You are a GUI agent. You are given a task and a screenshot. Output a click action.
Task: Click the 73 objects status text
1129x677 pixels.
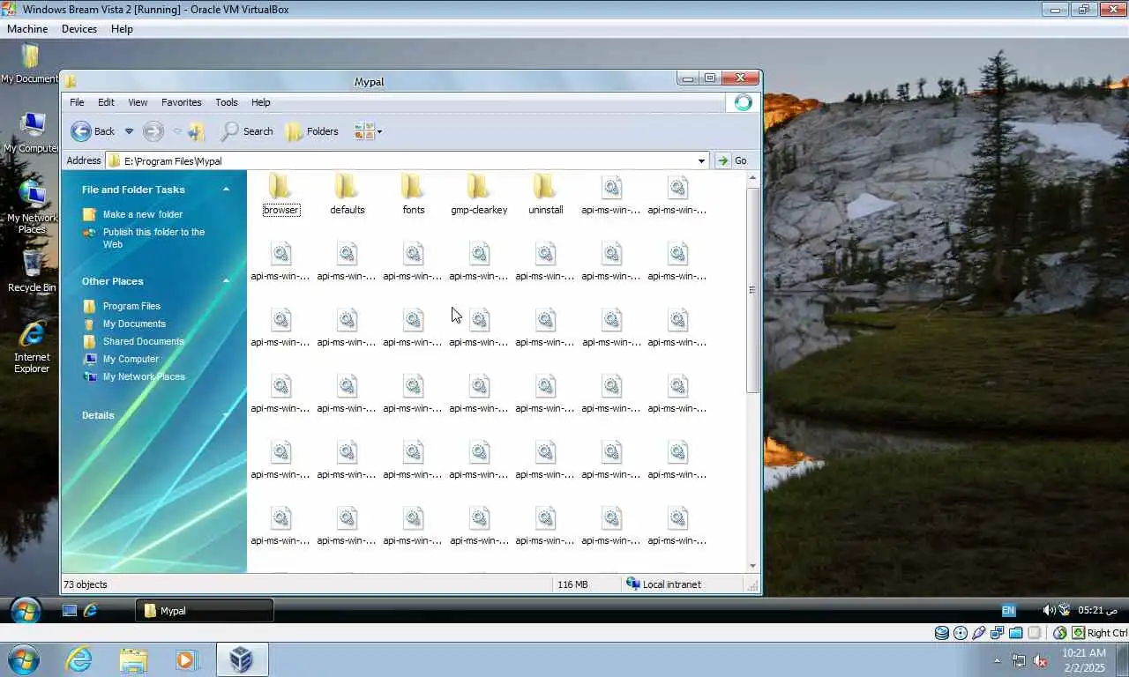(x=86, y=584)
